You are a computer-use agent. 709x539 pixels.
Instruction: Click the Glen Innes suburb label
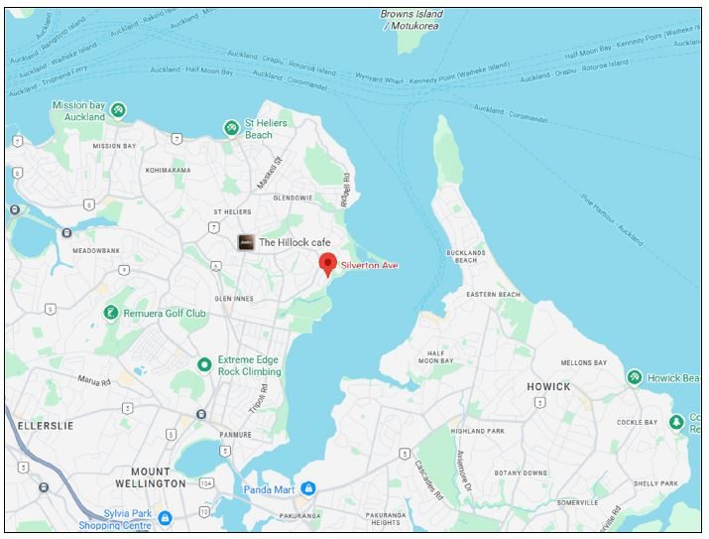234,299
